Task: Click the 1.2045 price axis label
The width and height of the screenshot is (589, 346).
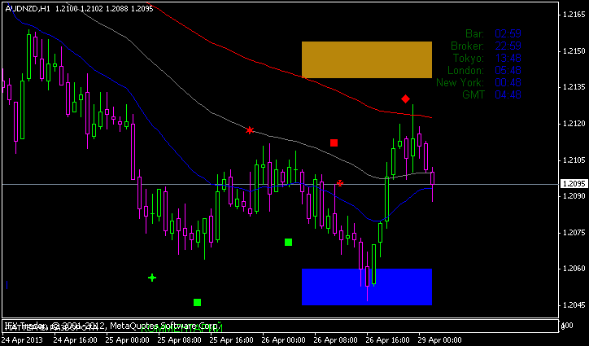Action: coord(573,304)
